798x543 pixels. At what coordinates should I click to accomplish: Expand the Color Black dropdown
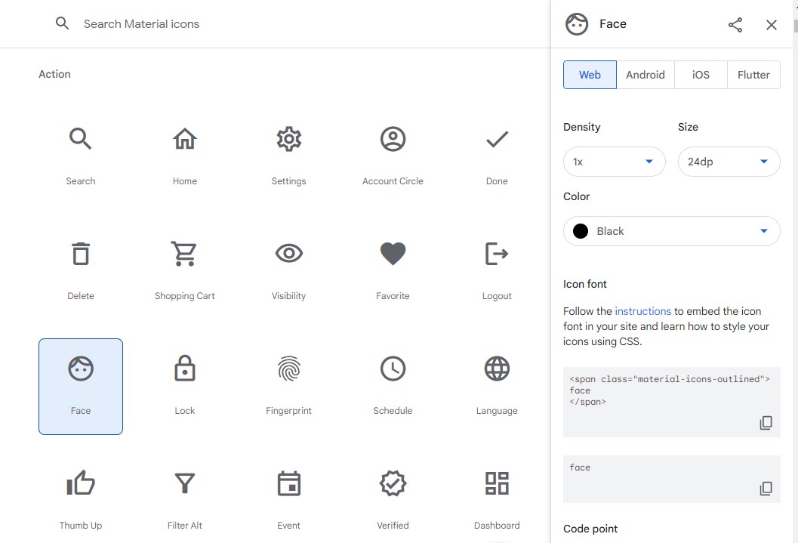click(671, 231)
